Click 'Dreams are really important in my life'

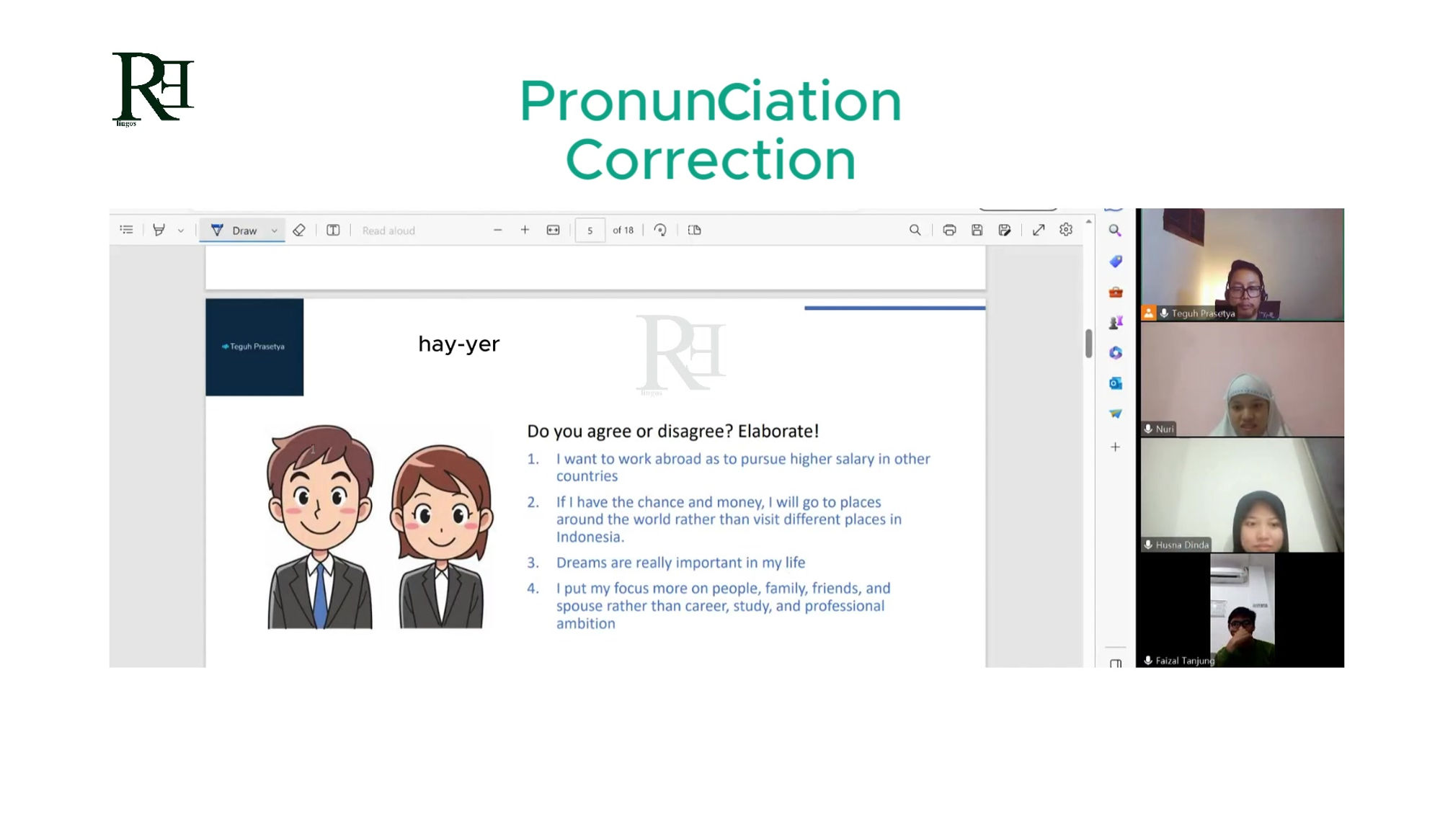pos(680,563)
